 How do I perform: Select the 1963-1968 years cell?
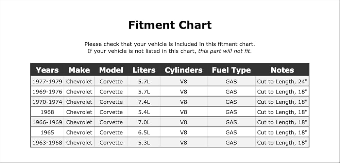point(47,142)
